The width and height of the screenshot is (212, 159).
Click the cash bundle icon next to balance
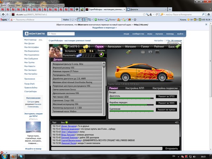pyautogui.click(x=66, y=47)
